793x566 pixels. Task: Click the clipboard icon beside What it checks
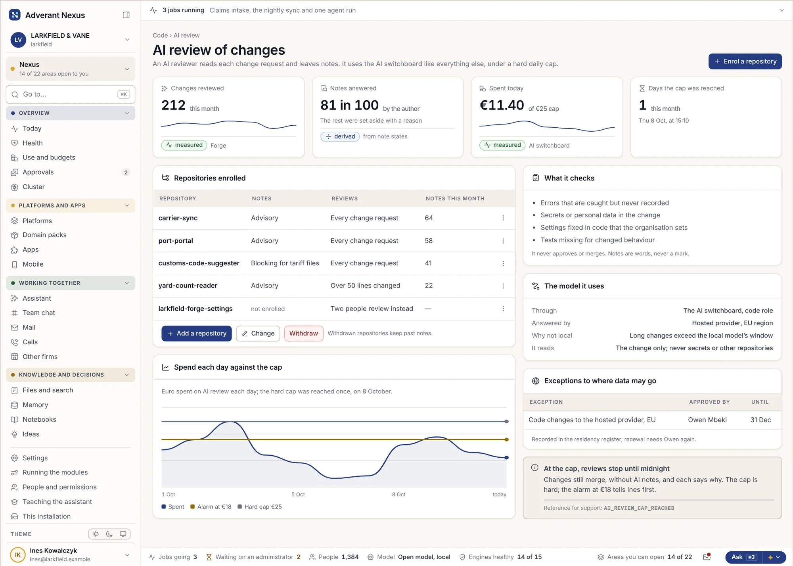pyautogui.click(x=536, y=178)
